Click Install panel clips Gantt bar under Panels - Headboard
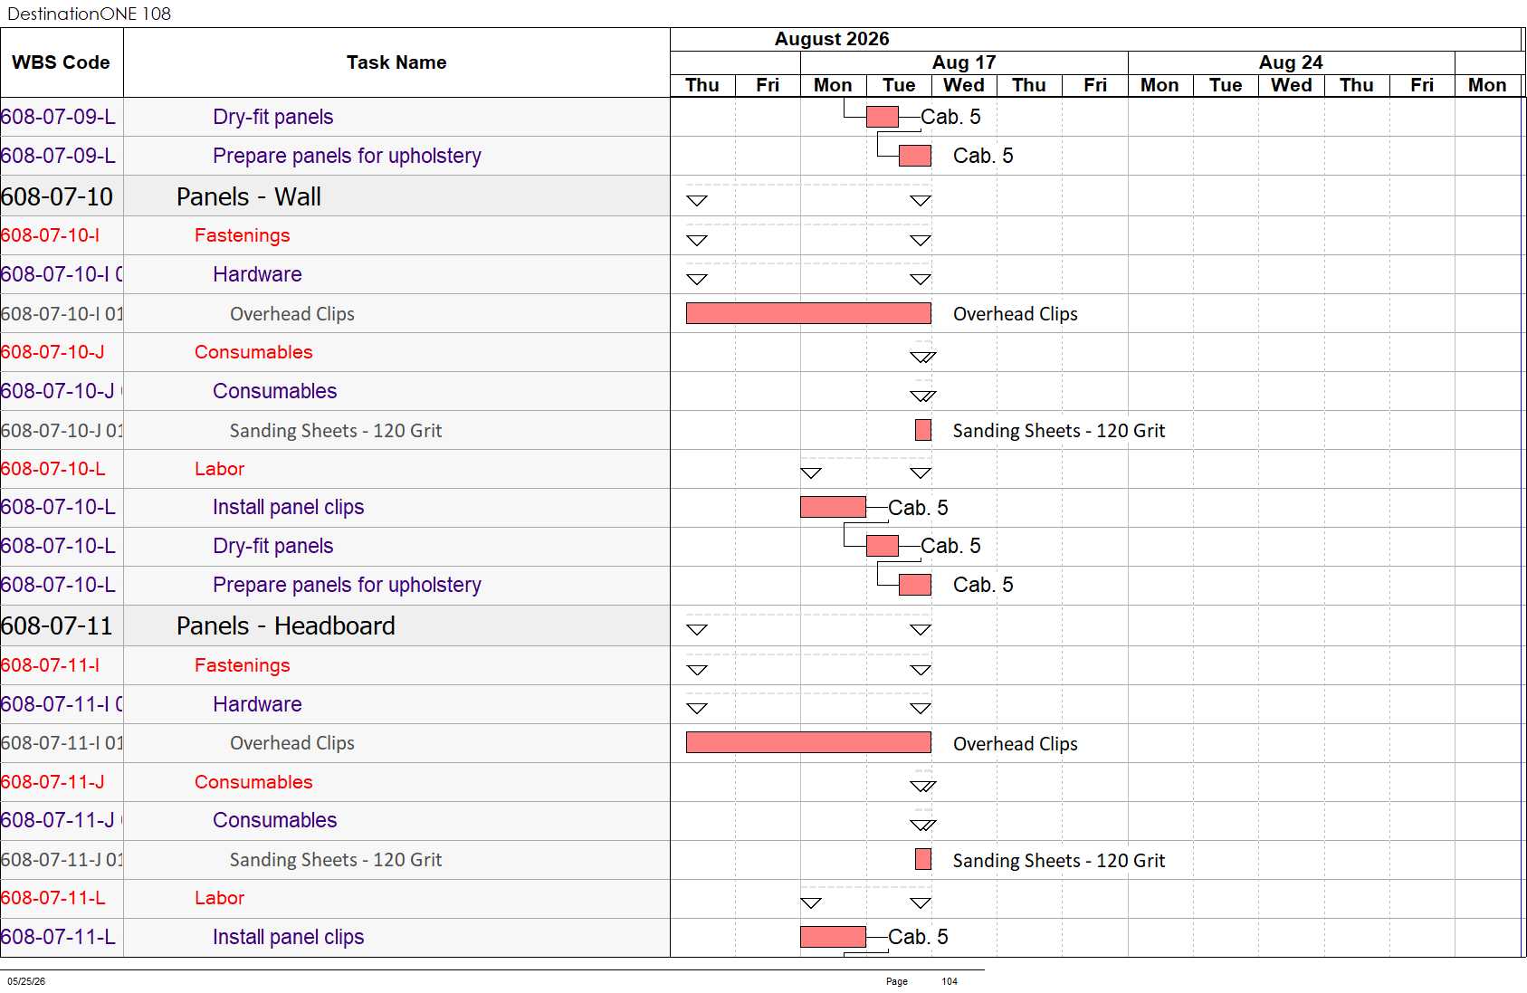 [x=833, y=937]
